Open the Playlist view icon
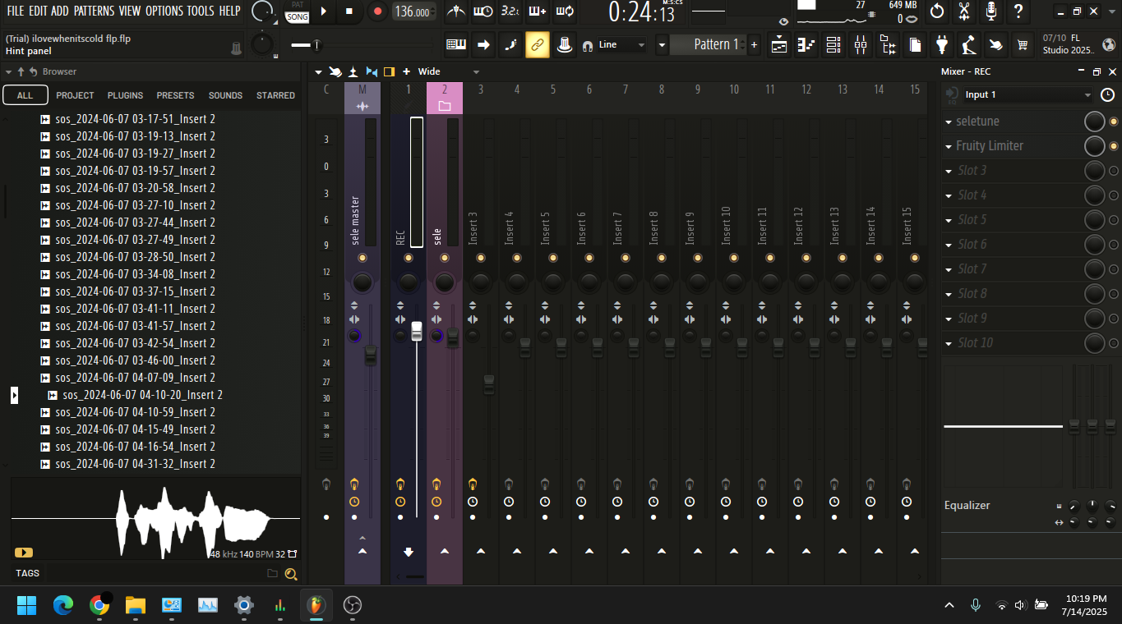This screenshot has height=624, width=1122. pos(779,45)
